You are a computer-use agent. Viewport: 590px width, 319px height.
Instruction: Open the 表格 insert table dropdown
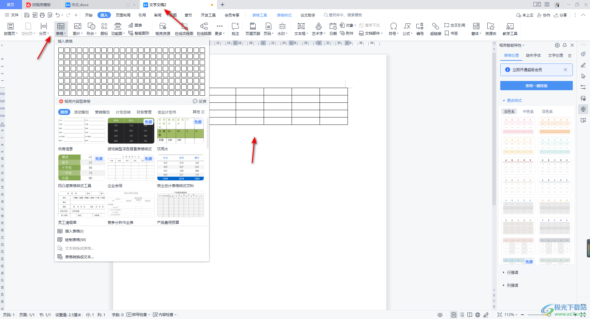pyautogui.click(x=61, y=29)
